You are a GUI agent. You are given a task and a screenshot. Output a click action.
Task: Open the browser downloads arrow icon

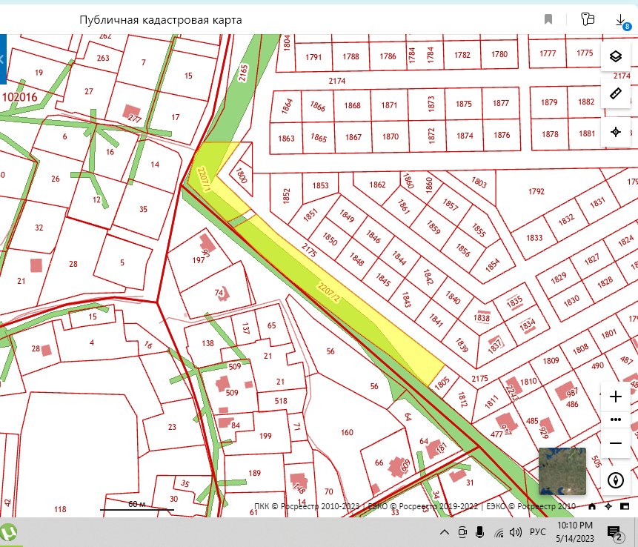tap(620, 19)
